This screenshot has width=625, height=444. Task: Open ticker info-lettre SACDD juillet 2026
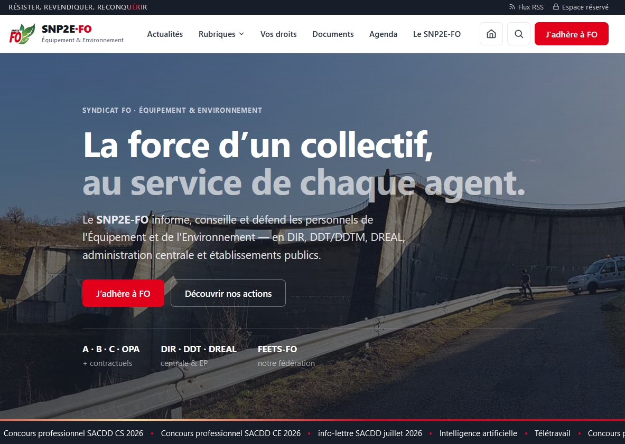370,433
